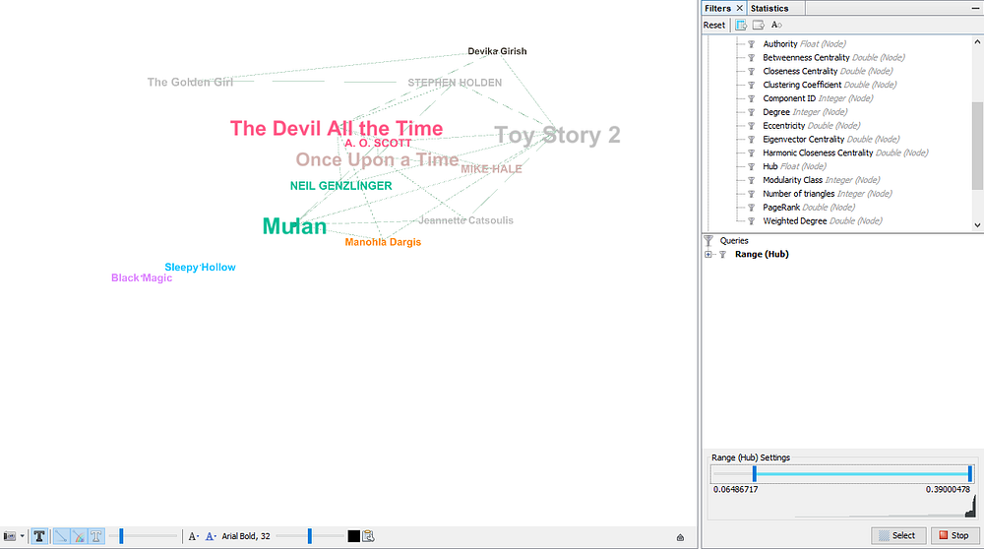
Task: Adjust the edge weight scale slider
Action: [143, 536]
